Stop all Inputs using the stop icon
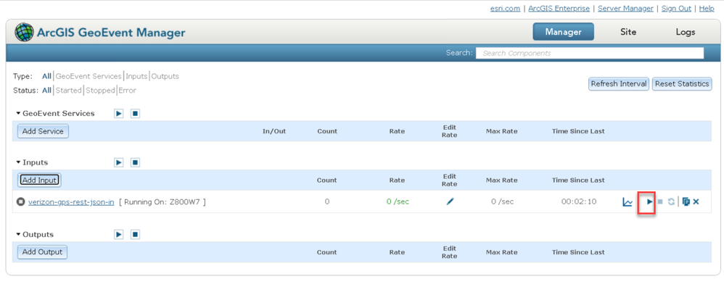724x308 pixels. (x=135, y=162)
